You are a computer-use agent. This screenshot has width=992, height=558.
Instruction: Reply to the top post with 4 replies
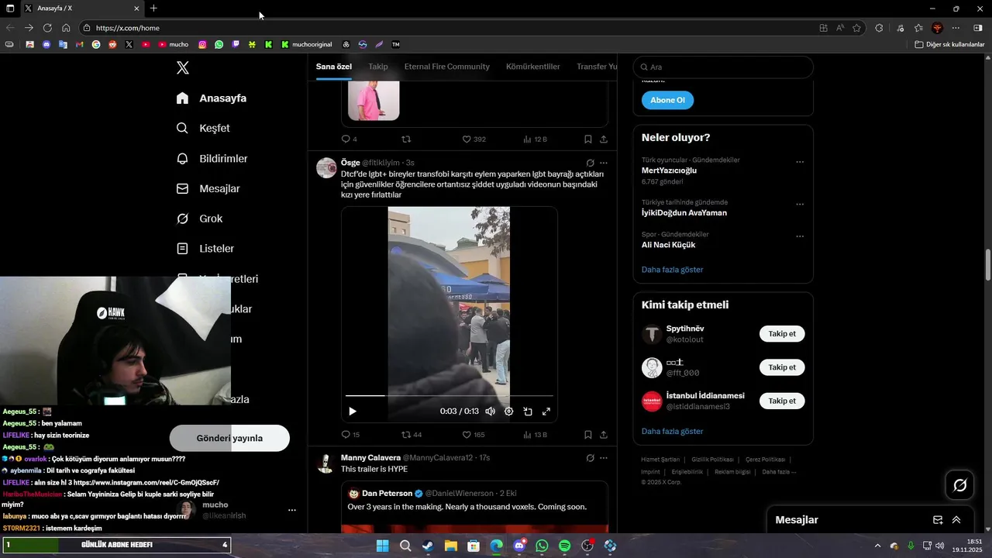[x=349, y=139]
